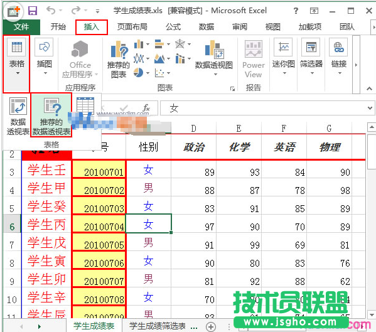Insert a column chart icon
The image size is (376, 332).
[x=139, y=44]
